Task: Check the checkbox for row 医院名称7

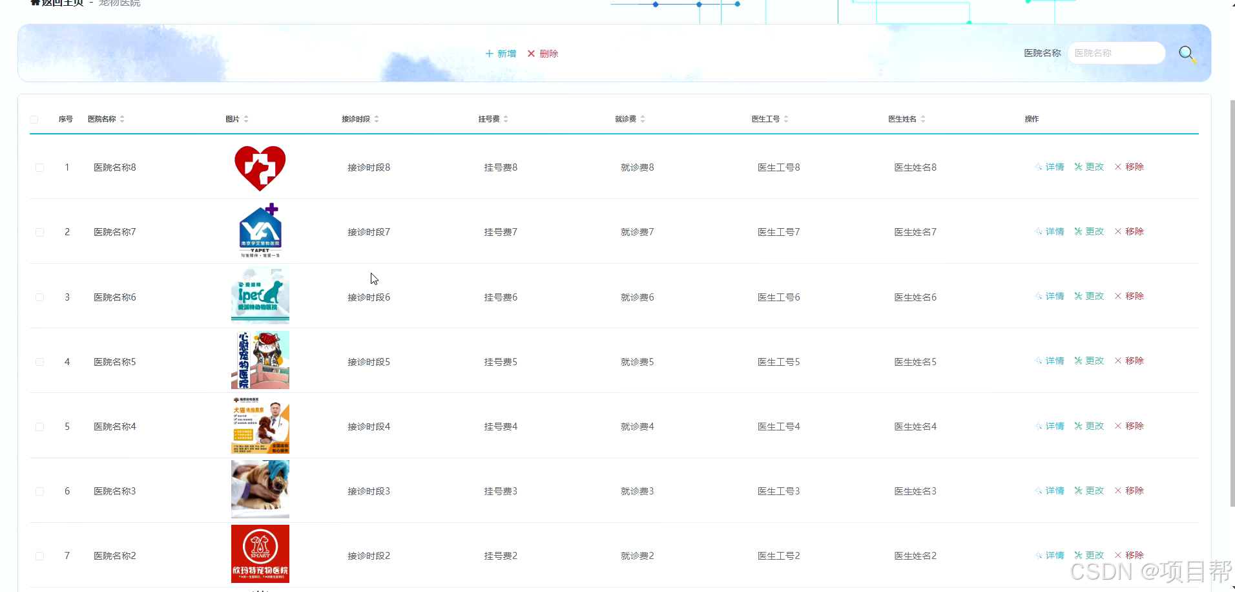Action: [39, 232]
